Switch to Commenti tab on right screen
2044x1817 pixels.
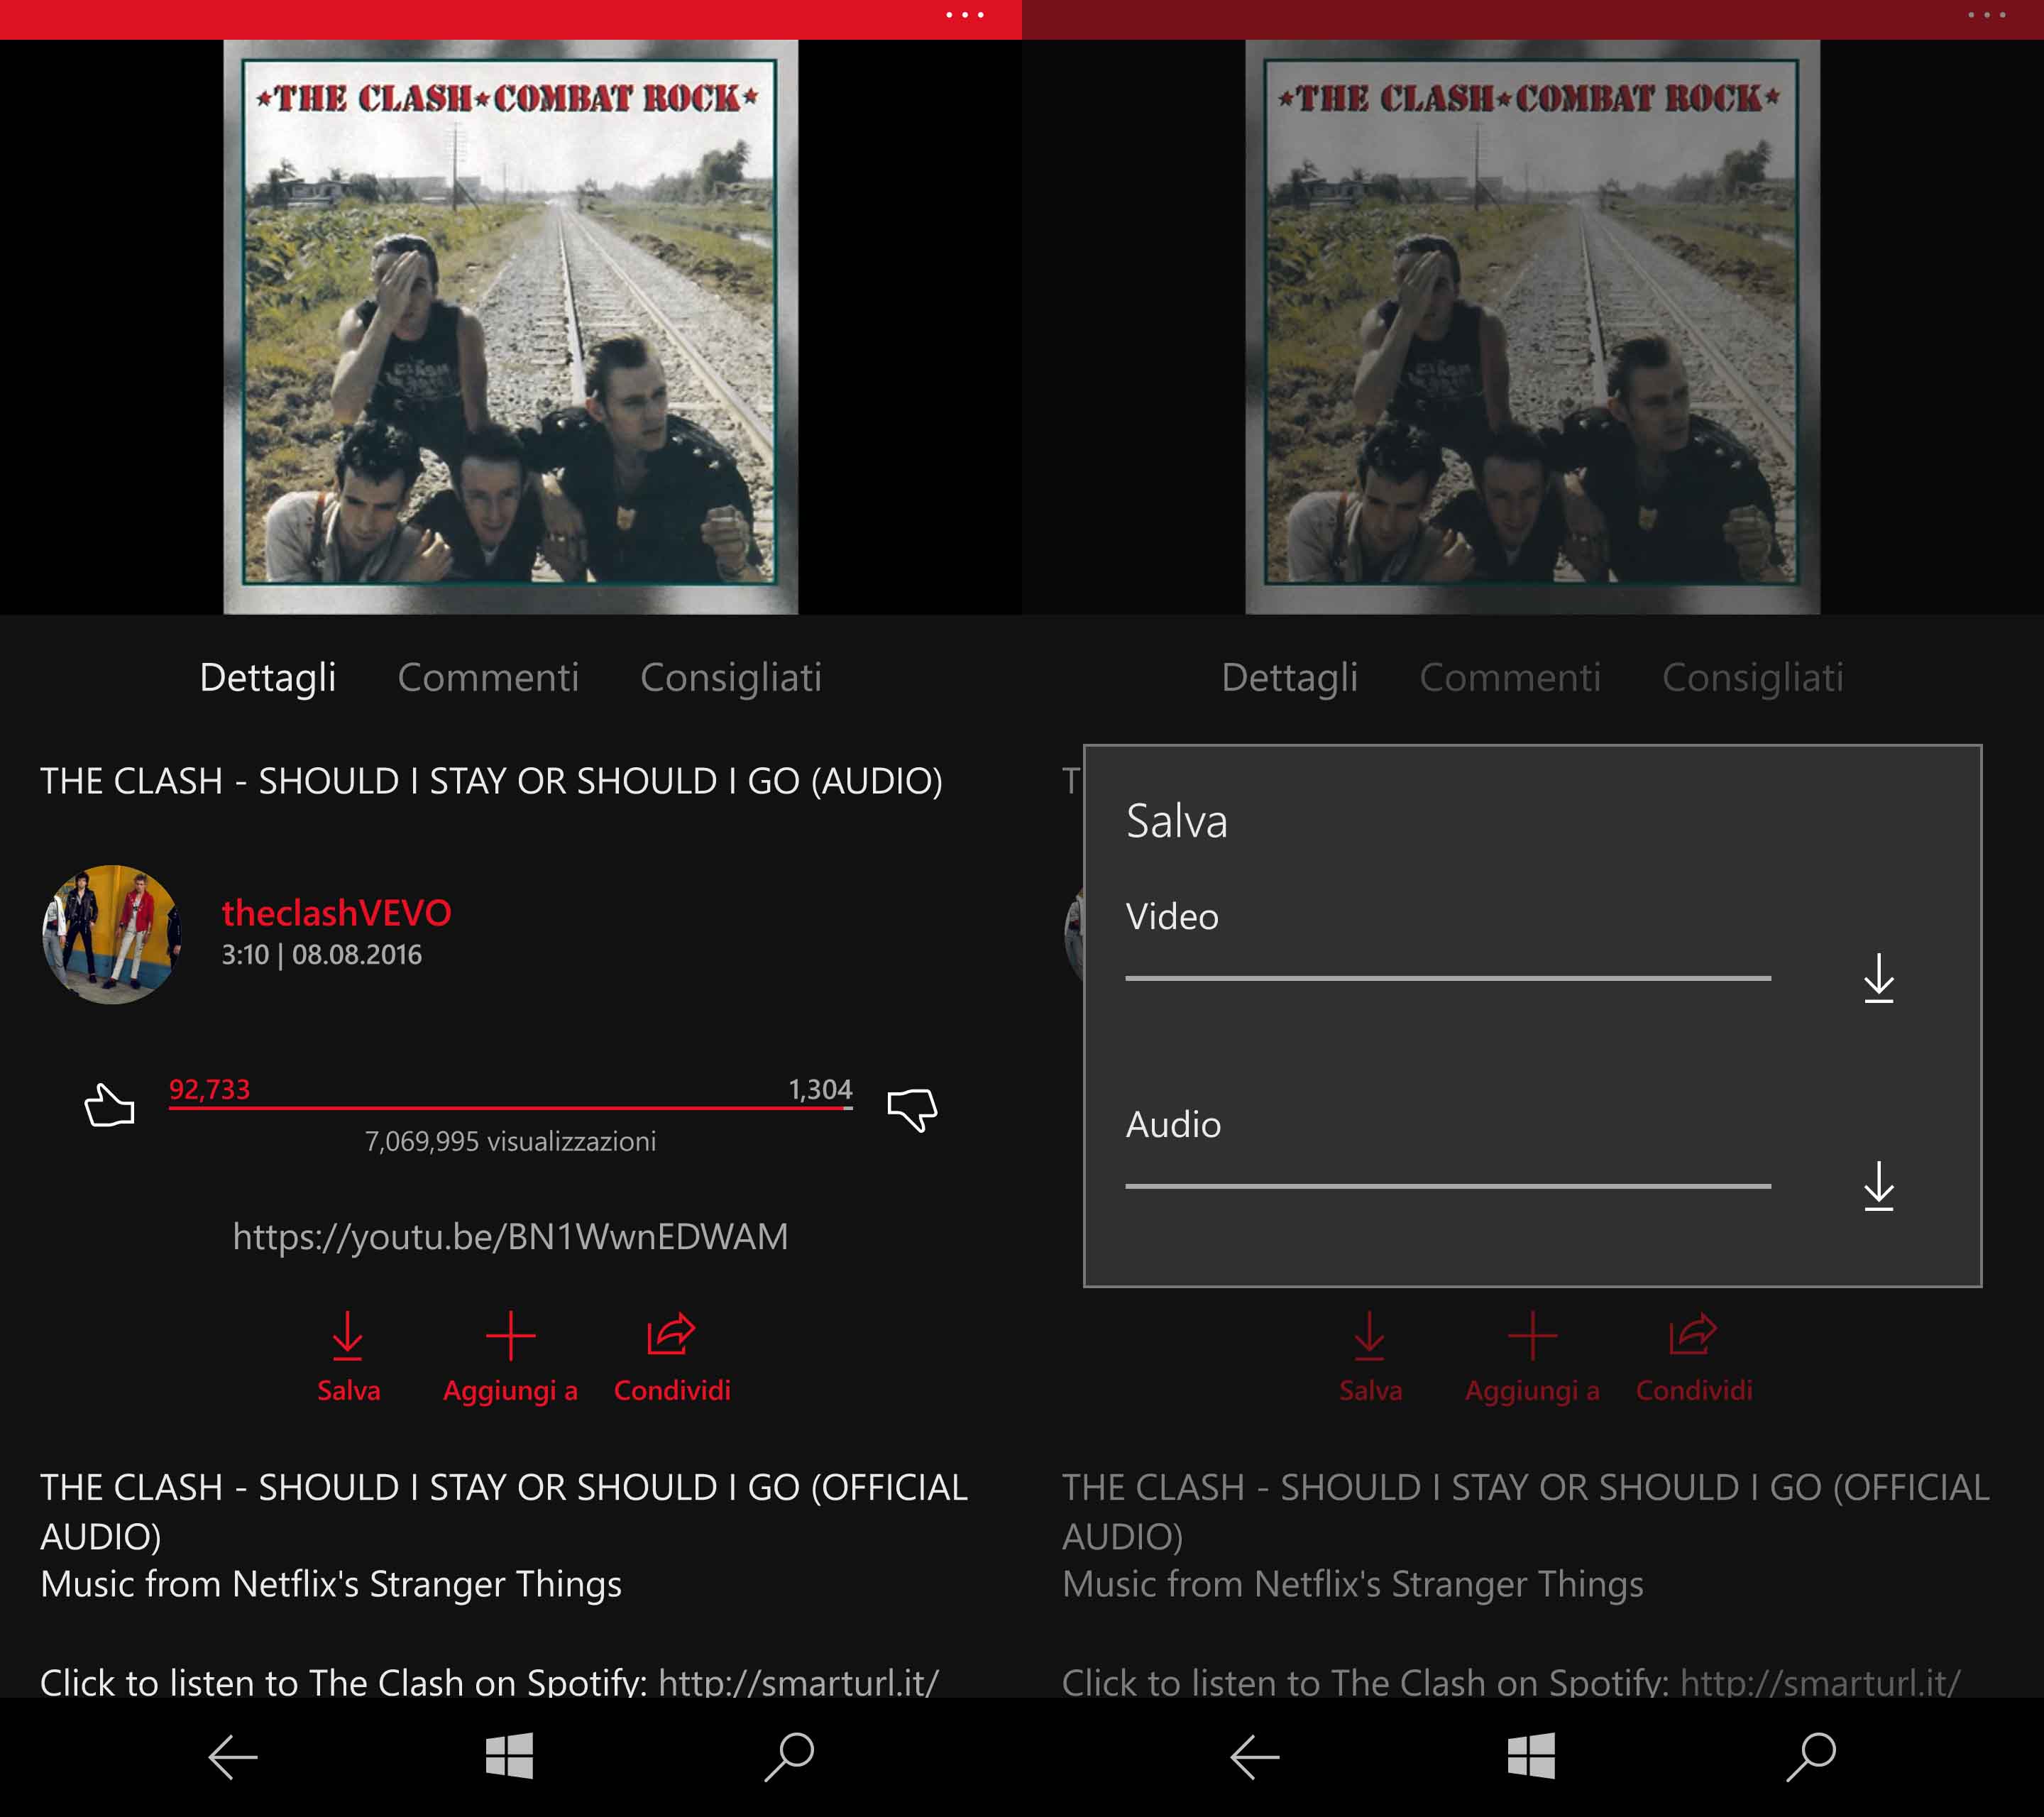1510,678
